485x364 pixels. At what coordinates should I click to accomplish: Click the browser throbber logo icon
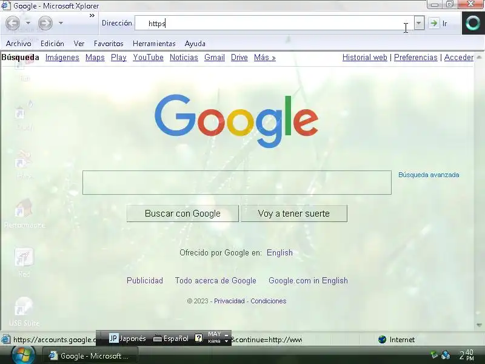[473, 23]
